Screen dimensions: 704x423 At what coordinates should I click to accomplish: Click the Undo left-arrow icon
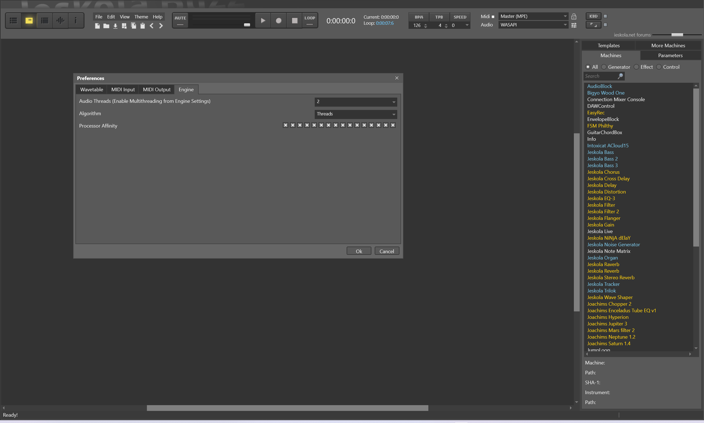coord(152,26)
